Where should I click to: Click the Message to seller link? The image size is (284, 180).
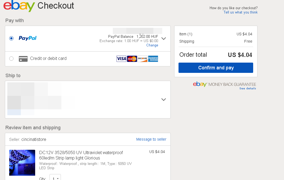pos(151,139)
